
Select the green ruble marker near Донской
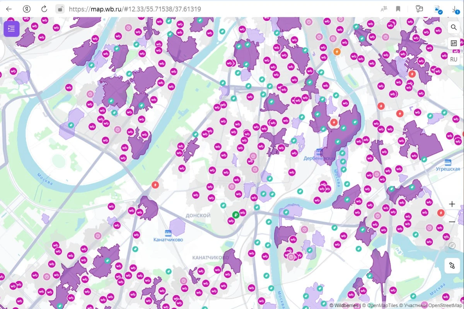point(235,215)
